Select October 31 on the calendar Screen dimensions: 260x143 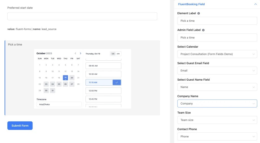pyautogui.click(x=53, y=90)
